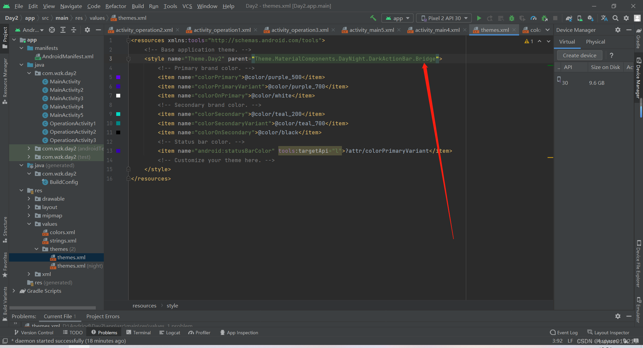Open the Debug tool (bug icon)
Screen dimensions: 643x348
click(512, 18)
